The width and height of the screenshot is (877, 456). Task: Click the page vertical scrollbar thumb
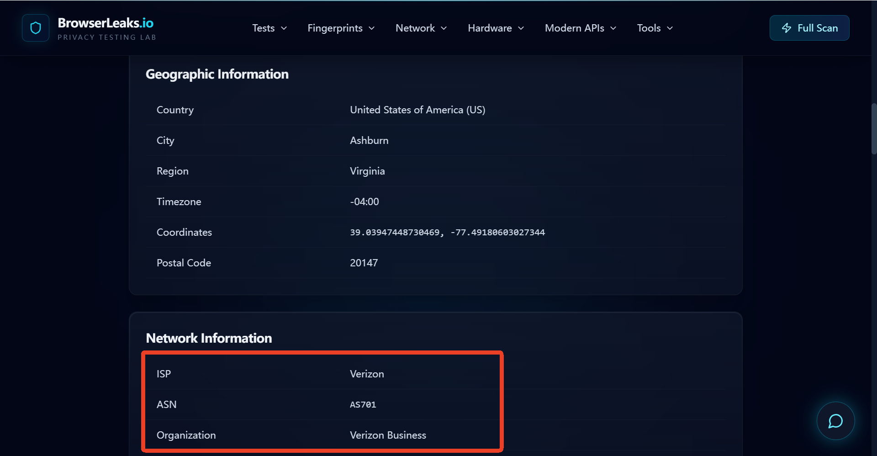pyautogui.click(x=874, y=129)
